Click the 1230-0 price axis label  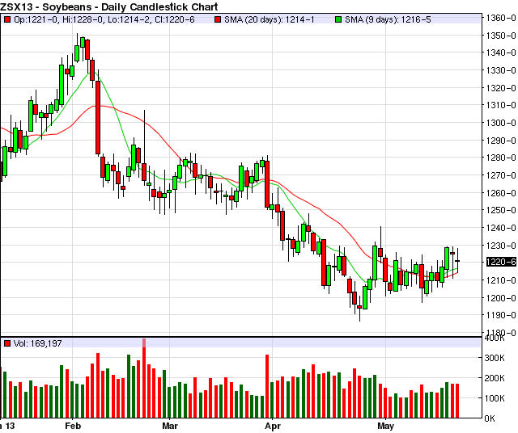pos(501,246)
